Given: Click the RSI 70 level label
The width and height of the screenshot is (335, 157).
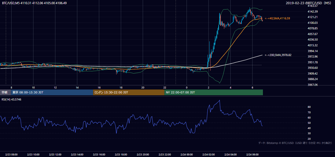Looking at the screenshot, I should point(309,112).
